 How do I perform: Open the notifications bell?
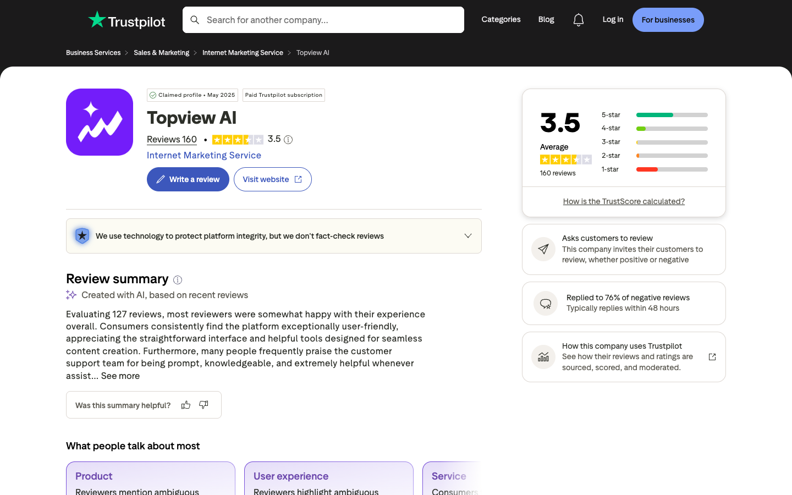tap(578, 20)
